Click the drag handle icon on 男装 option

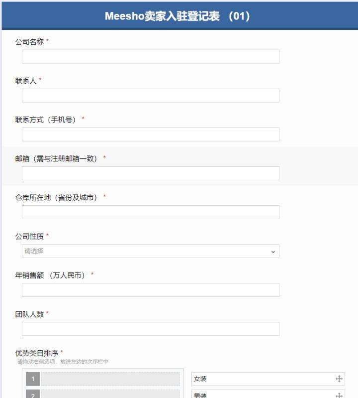click(340, 395)
